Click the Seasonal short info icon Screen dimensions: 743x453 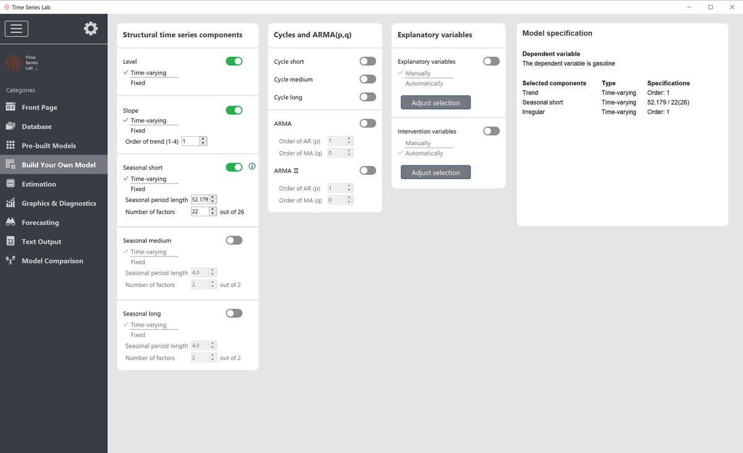coord(252,167)
